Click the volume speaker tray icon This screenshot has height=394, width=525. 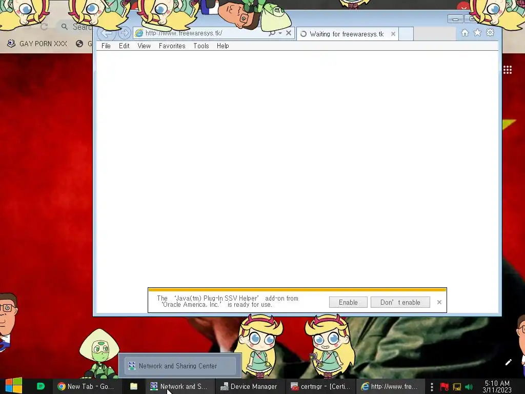[x=469, y=387]
